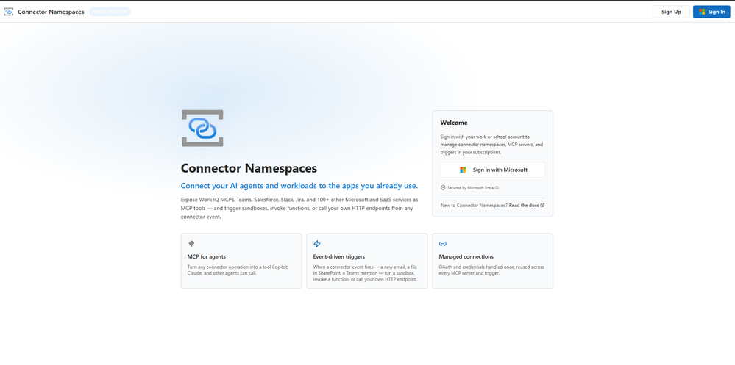This screenshot has width=735, height=365.
Task: Click the shield icon beside Secured by Microsoft Entra ID
Action: [443, 188]
